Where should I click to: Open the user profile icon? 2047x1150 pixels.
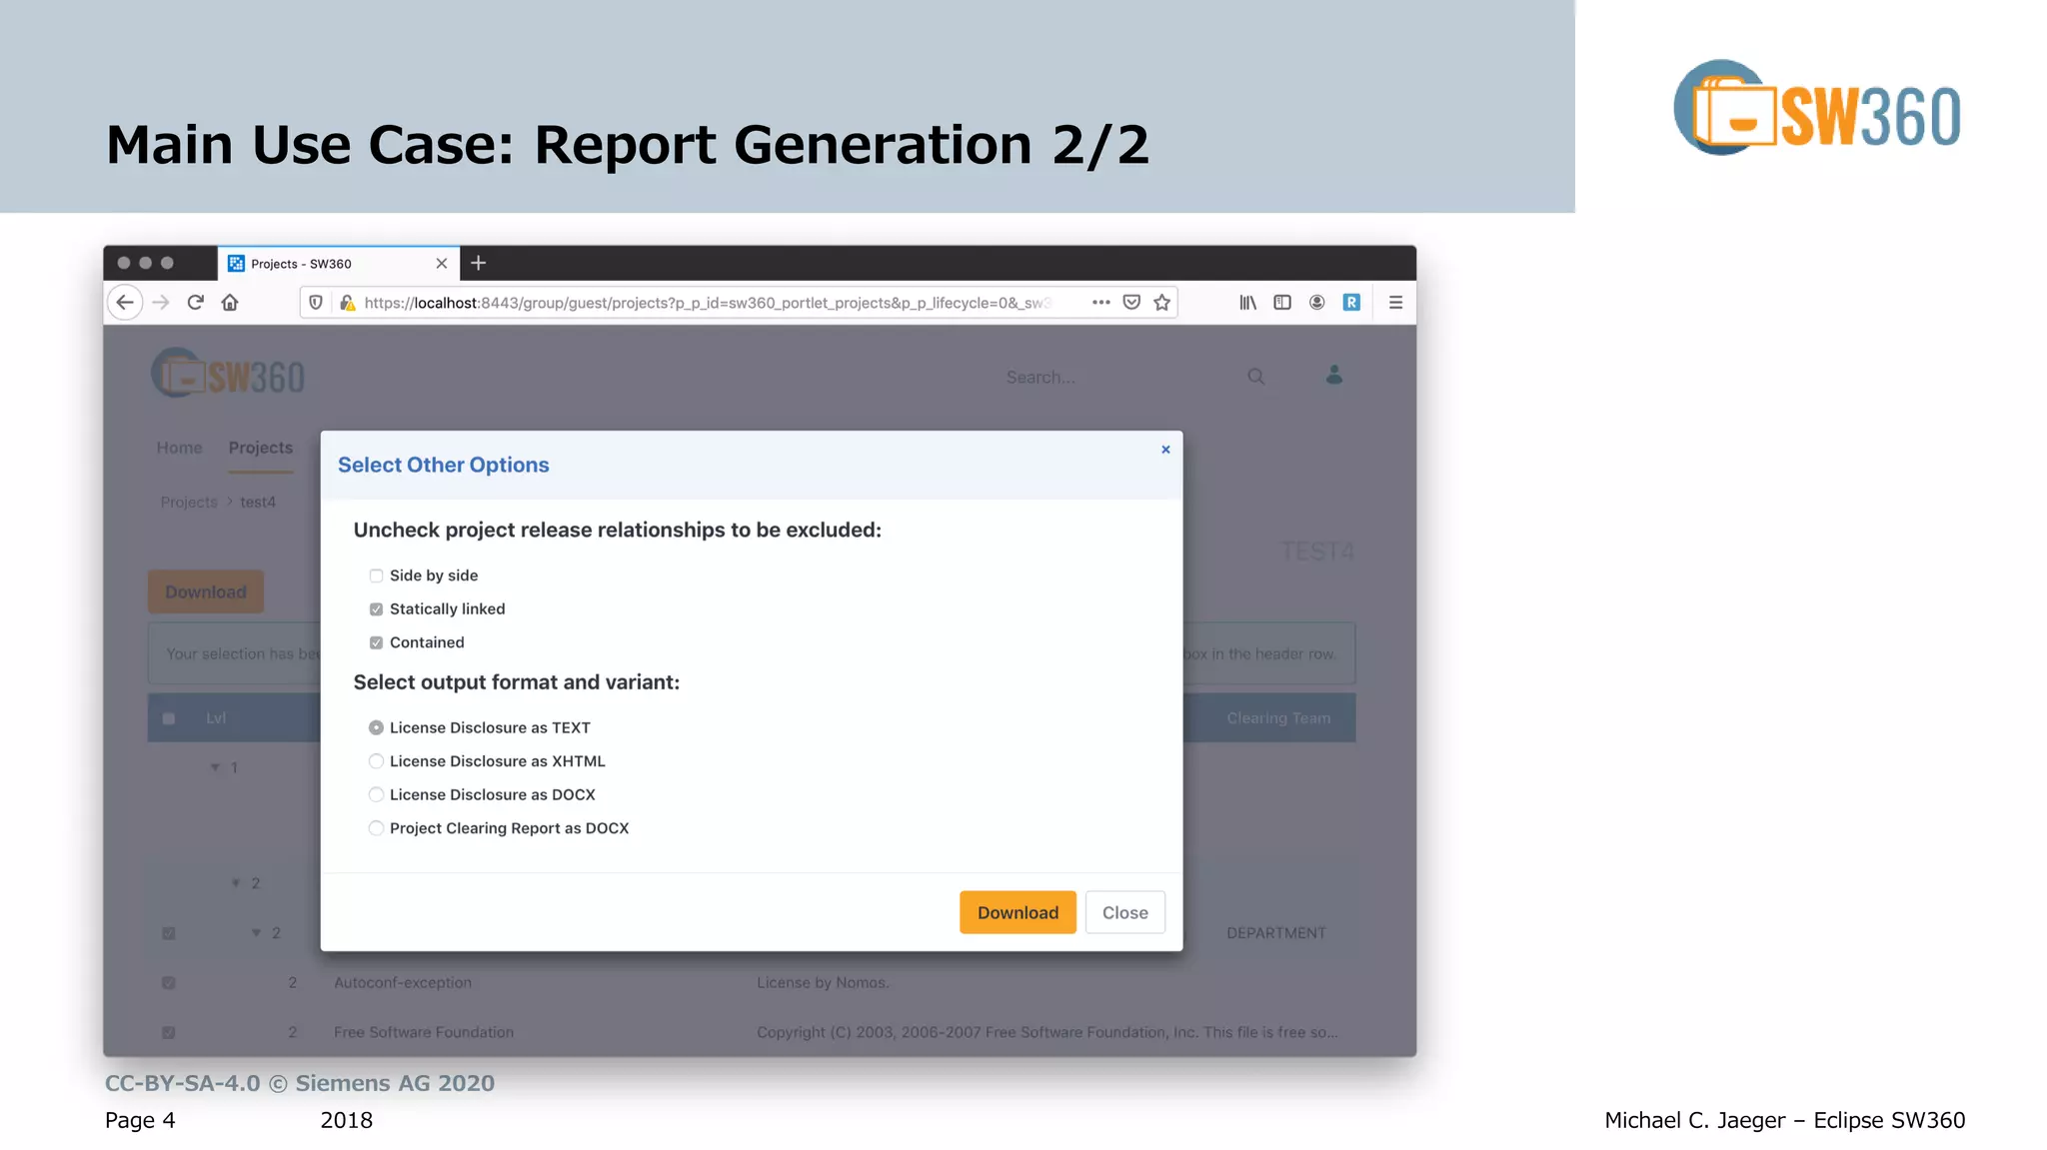(1334, 375)
